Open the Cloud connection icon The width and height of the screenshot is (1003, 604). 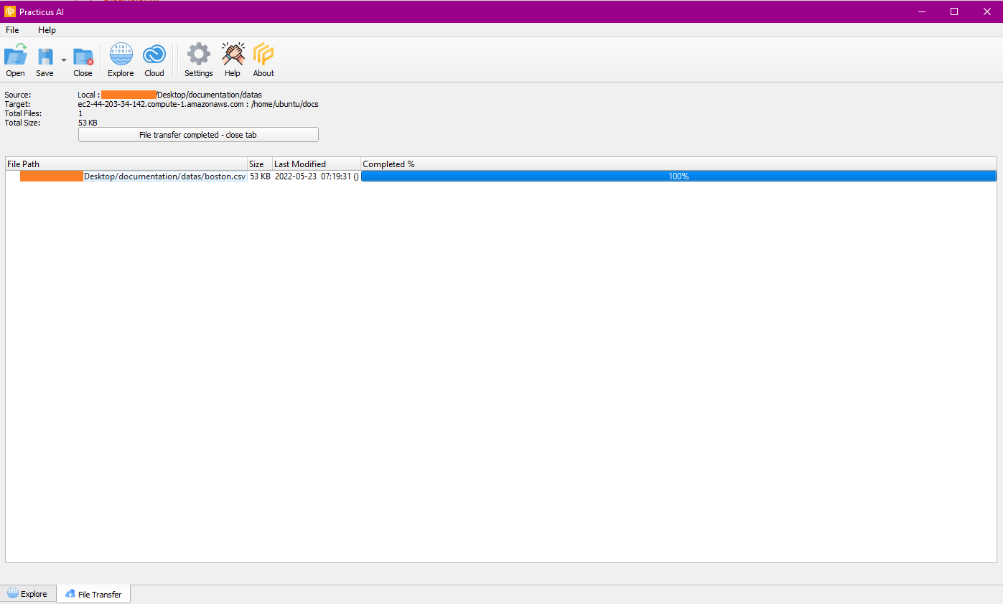(x=154, y=59)
